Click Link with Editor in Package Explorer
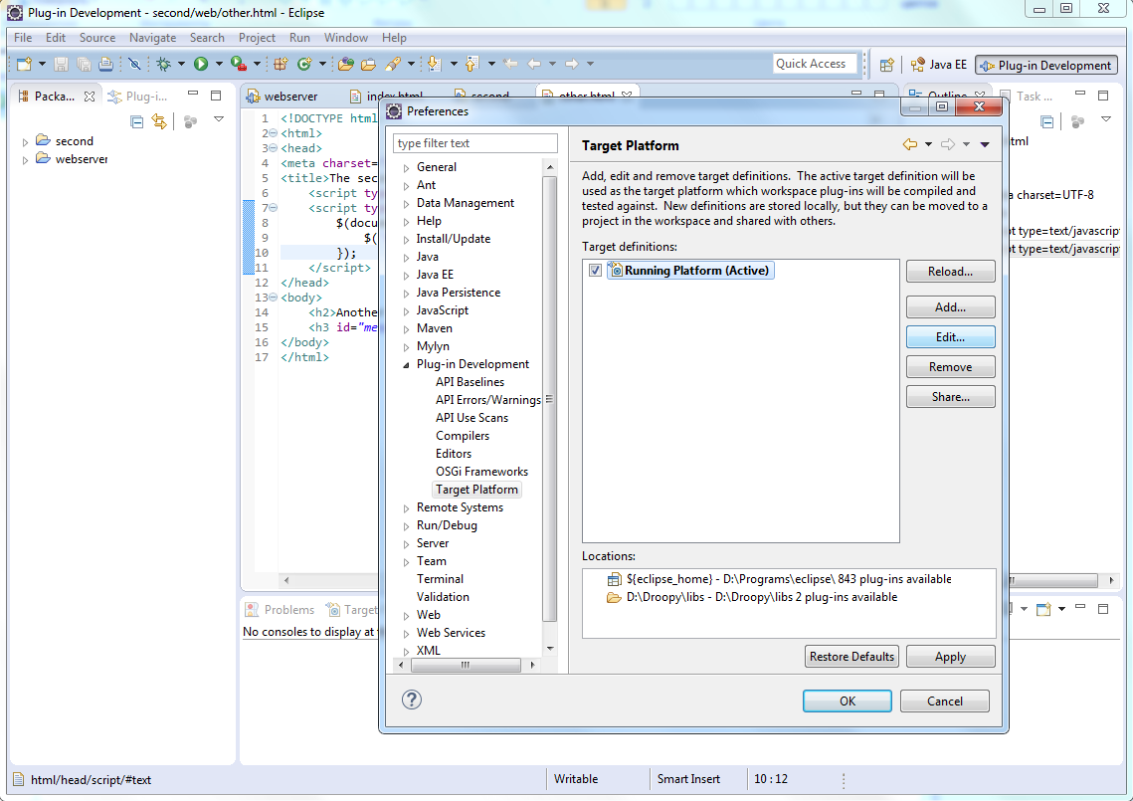Screen dimensions: 1133x801 click(159, 121)
